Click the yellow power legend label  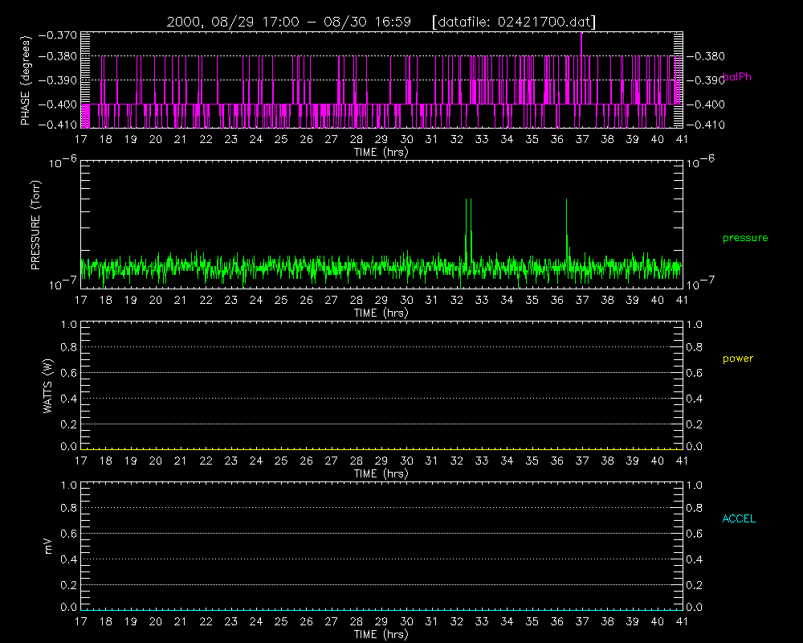click(738, 358)
